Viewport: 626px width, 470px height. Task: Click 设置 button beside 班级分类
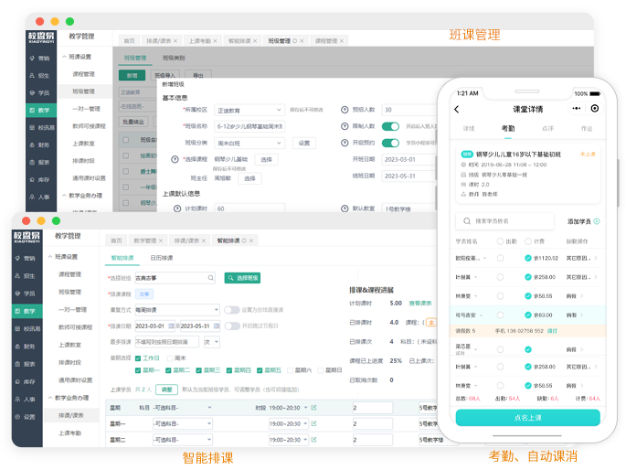pos(304,143)
